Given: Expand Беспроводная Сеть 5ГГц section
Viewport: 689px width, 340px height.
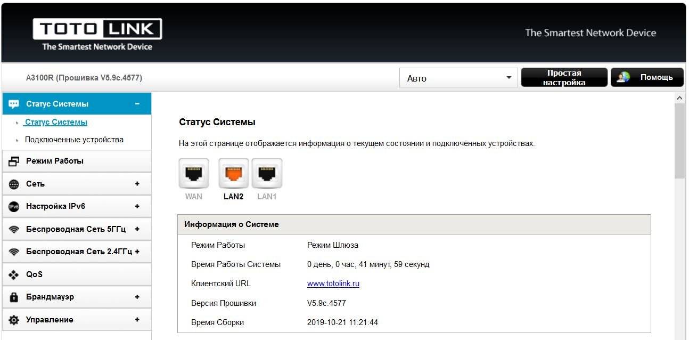Looking at the screenshot, I should pyautogui.click(x=137, y=229).
